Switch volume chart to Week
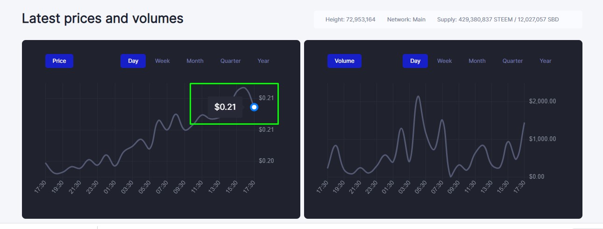This screenshot has width=603, height=229. pos(445,61)
